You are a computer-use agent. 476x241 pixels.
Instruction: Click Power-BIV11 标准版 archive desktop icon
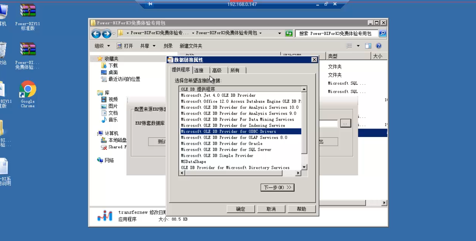tap(28, 16)
